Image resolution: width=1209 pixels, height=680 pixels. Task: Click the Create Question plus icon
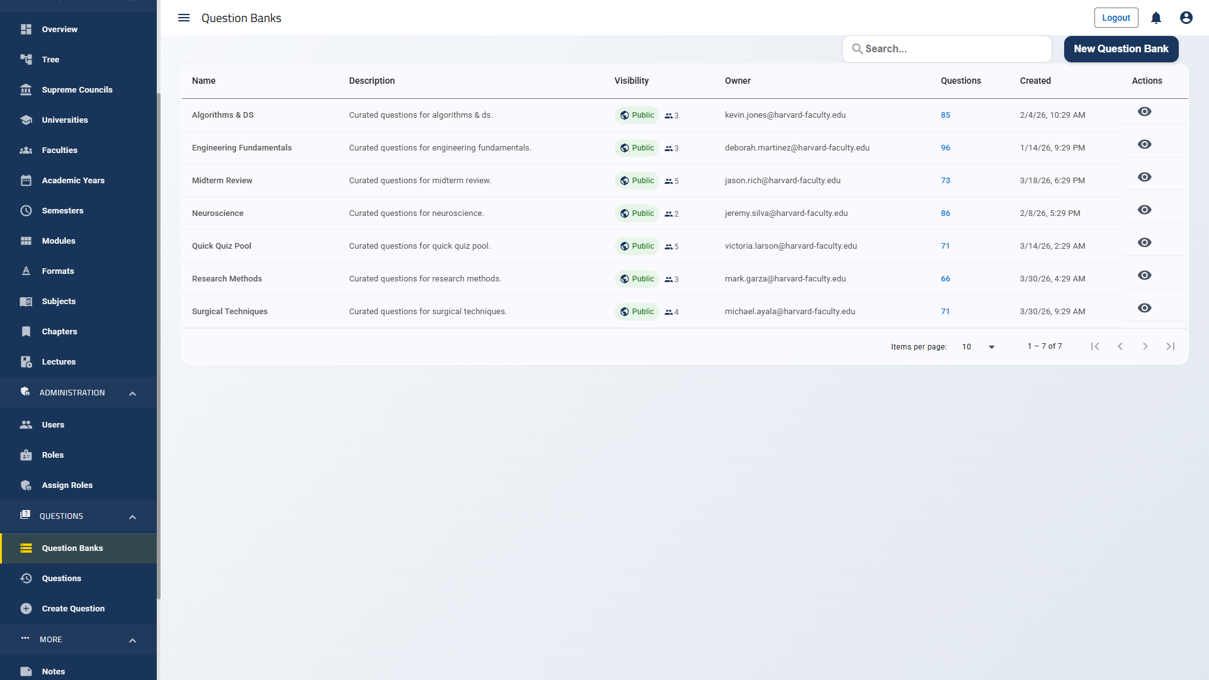(x=26, y=608)
